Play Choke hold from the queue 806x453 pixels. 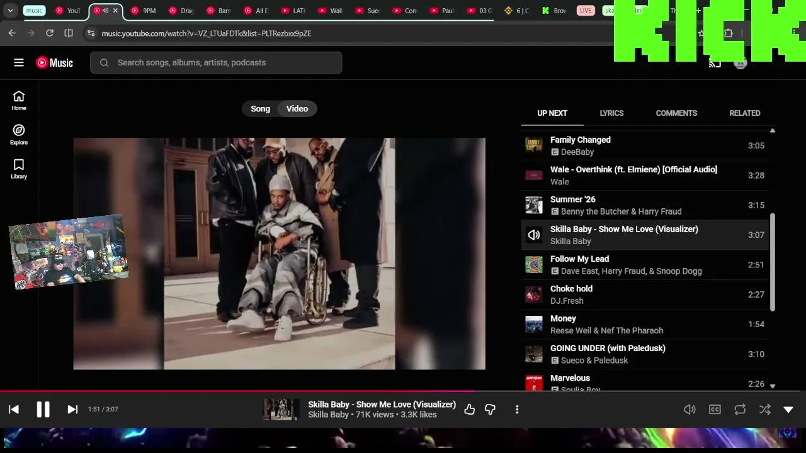645,294
